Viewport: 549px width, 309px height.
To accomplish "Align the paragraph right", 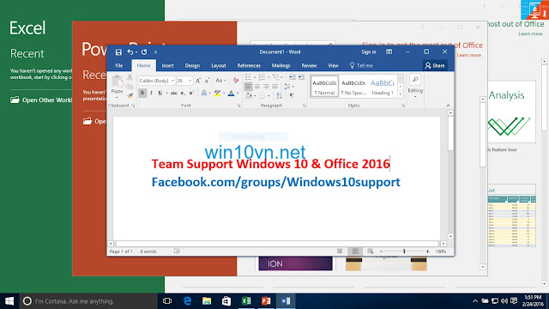I will click(266, 86).
